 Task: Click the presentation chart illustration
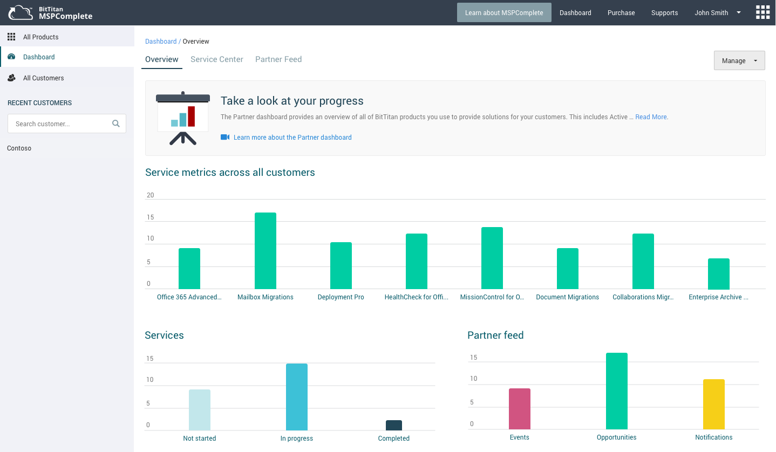[x=183, y=118]
